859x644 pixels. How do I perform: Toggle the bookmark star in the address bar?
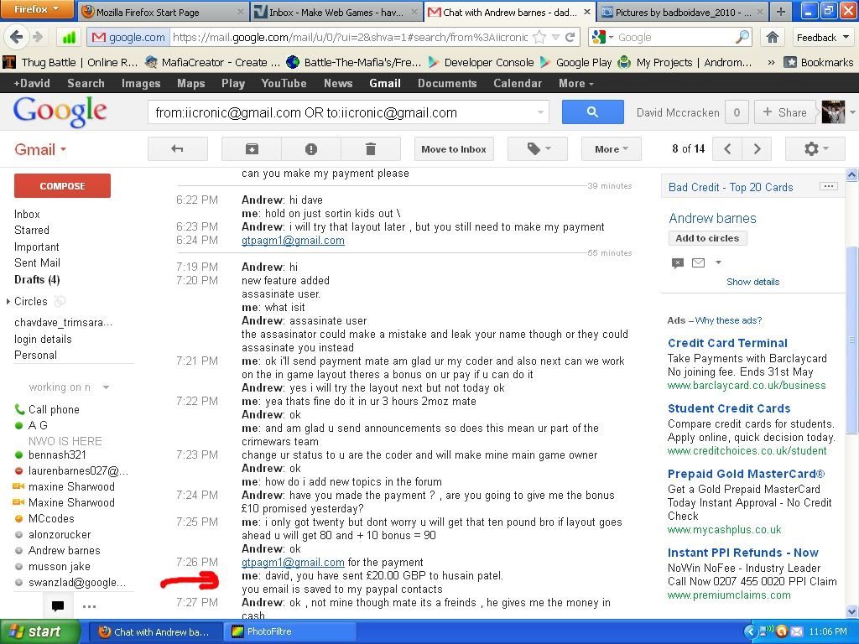tap(539, 37)
